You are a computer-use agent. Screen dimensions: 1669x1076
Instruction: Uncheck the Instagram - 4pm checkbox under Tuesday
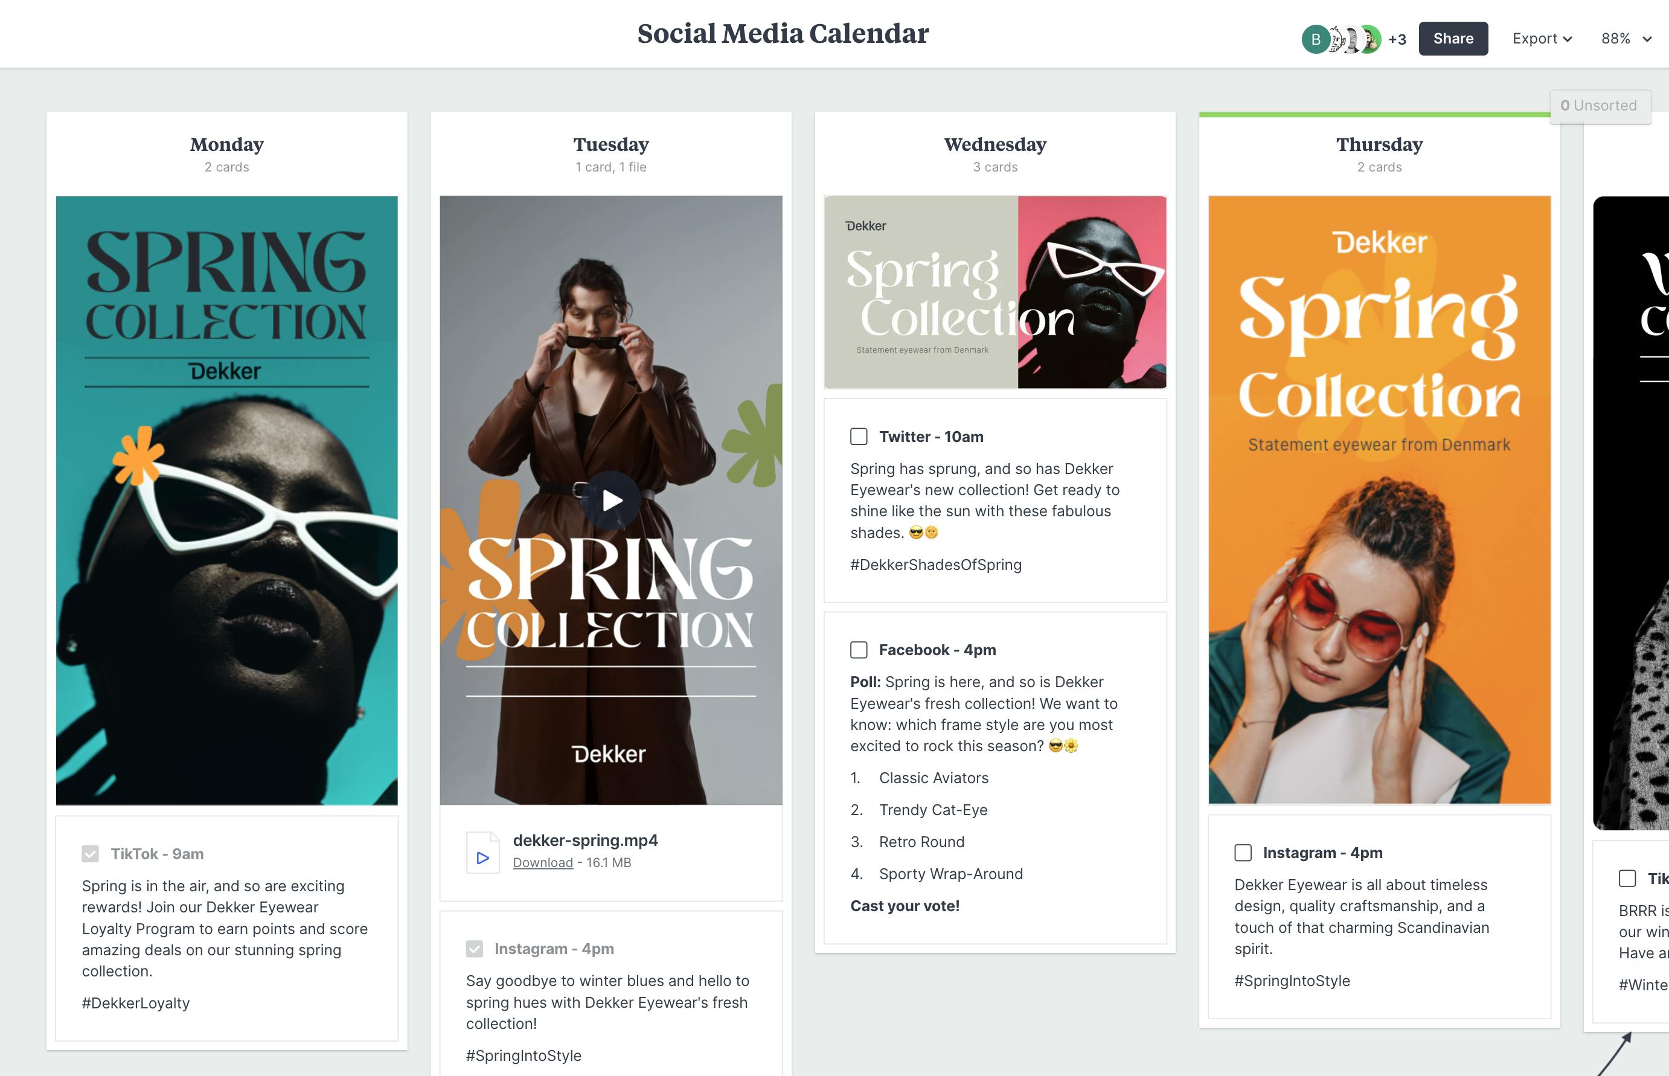475,949
